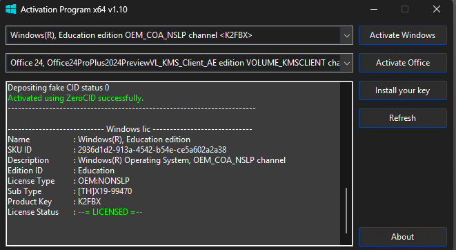The image size is (456, 250).
Task: Expand the Windows edition dropdown arrow
Action: (x=346, y=35)
